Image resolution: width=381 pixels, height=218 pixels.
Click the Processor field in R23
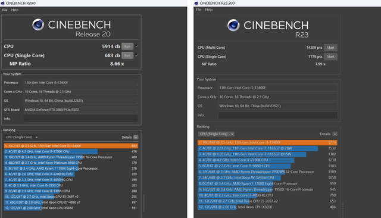pos(278,88)
